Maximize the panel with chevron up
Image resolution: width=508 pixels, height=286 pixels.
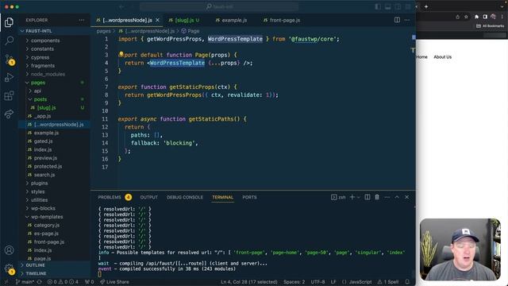click(397, 197)
